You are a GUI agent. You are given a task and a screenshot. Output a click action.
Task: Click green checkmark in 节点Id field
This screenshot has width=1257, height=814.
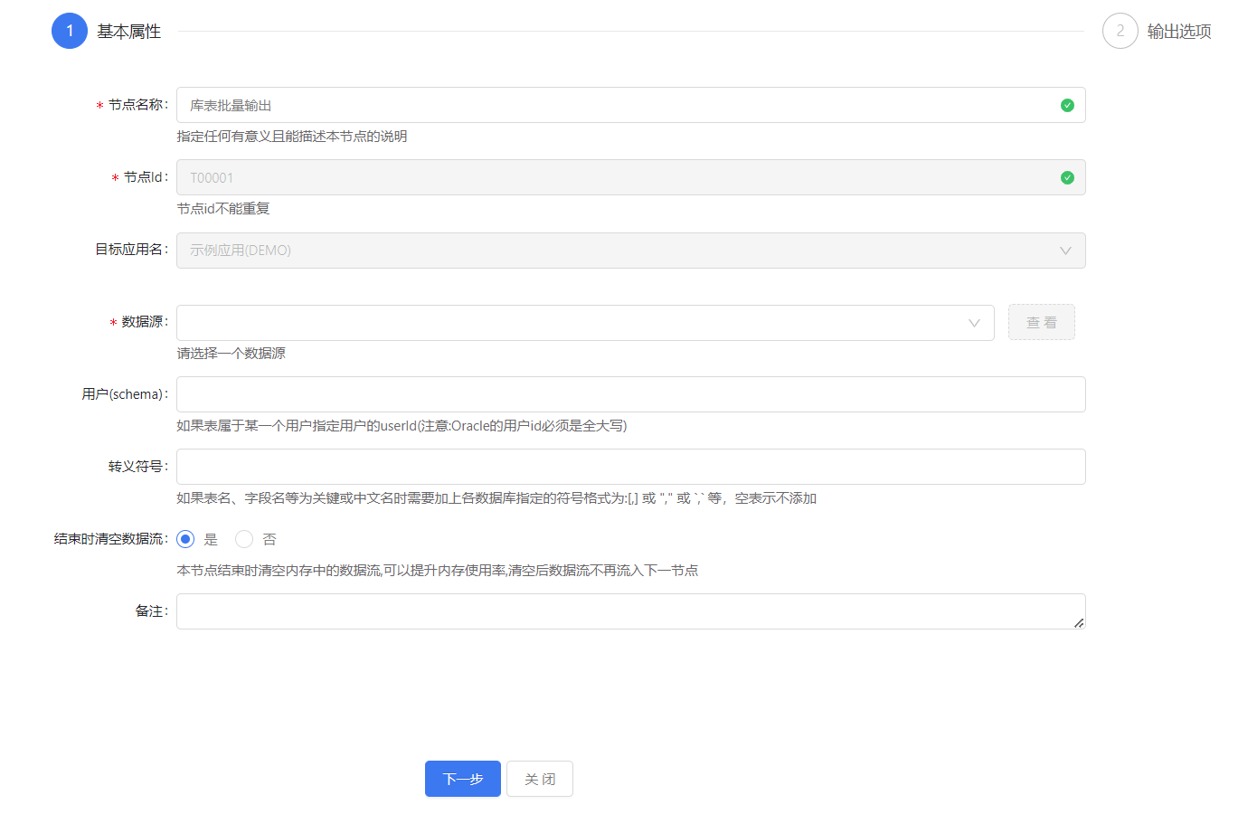(x=1067, y=178)
